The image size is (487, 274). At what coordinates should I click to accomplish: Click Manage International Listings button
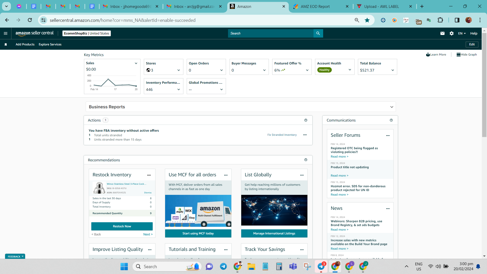point(274,233)
